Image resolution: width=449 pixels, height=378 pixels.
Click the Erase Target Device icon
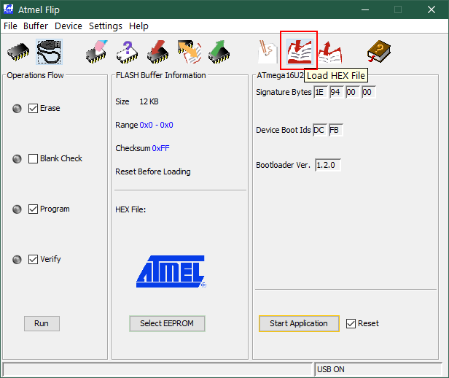97,52
